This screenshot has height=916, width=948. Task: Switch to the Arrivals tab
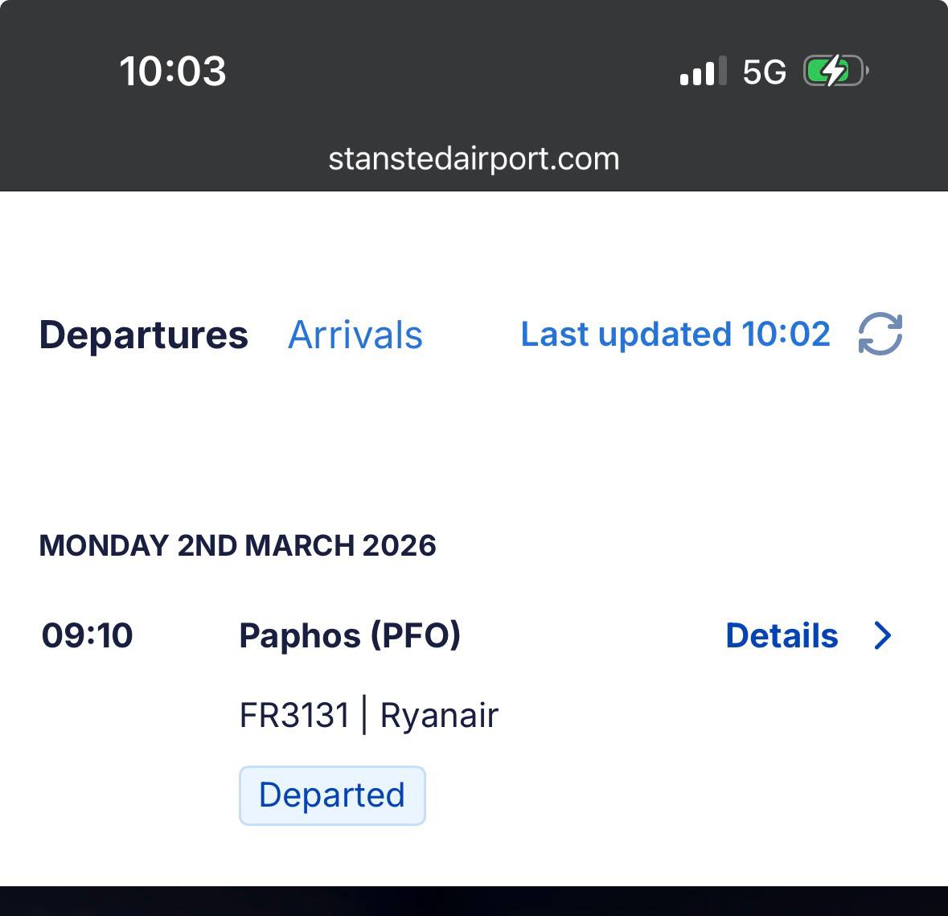(355, 335)
